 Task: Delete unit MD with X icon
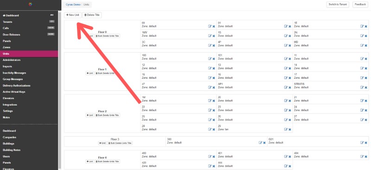tap(366, 46)
